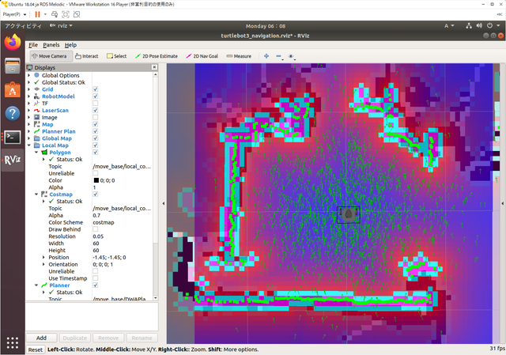Open the clock at Monday 06:08
The width and height of the screenshot is (506, 355).
click(266, 26)
